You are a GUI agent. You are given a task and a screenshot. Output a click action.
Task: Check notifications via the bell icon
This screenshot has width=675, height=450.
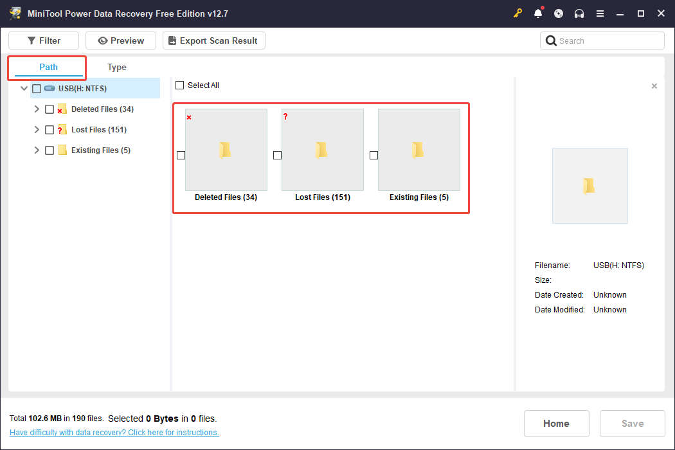(x=538, y=13)
